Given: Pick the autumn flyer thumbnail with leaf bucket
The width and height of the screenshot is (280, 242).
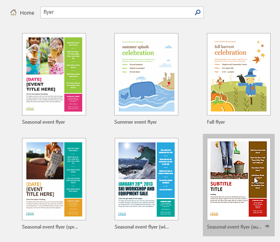Looking at the screenshot, I should 239,179.
